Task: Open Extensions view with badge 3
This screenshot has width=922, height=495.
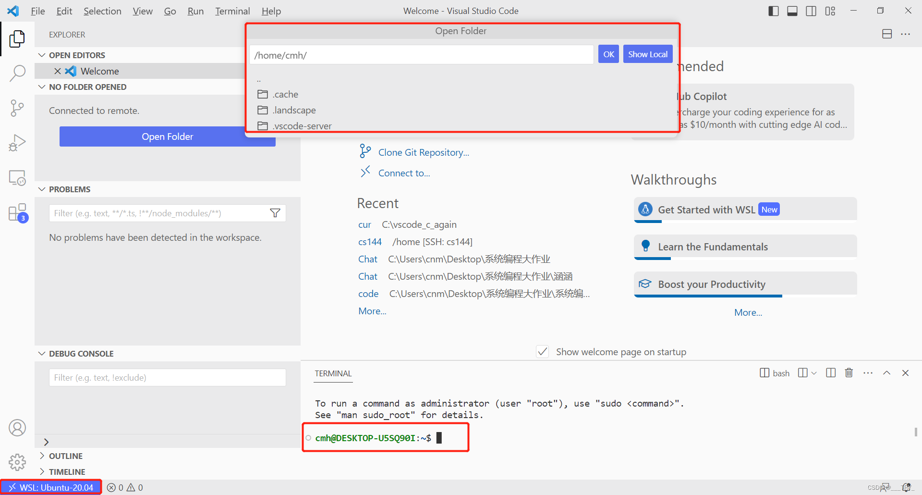Action: [x=17, y=212]
